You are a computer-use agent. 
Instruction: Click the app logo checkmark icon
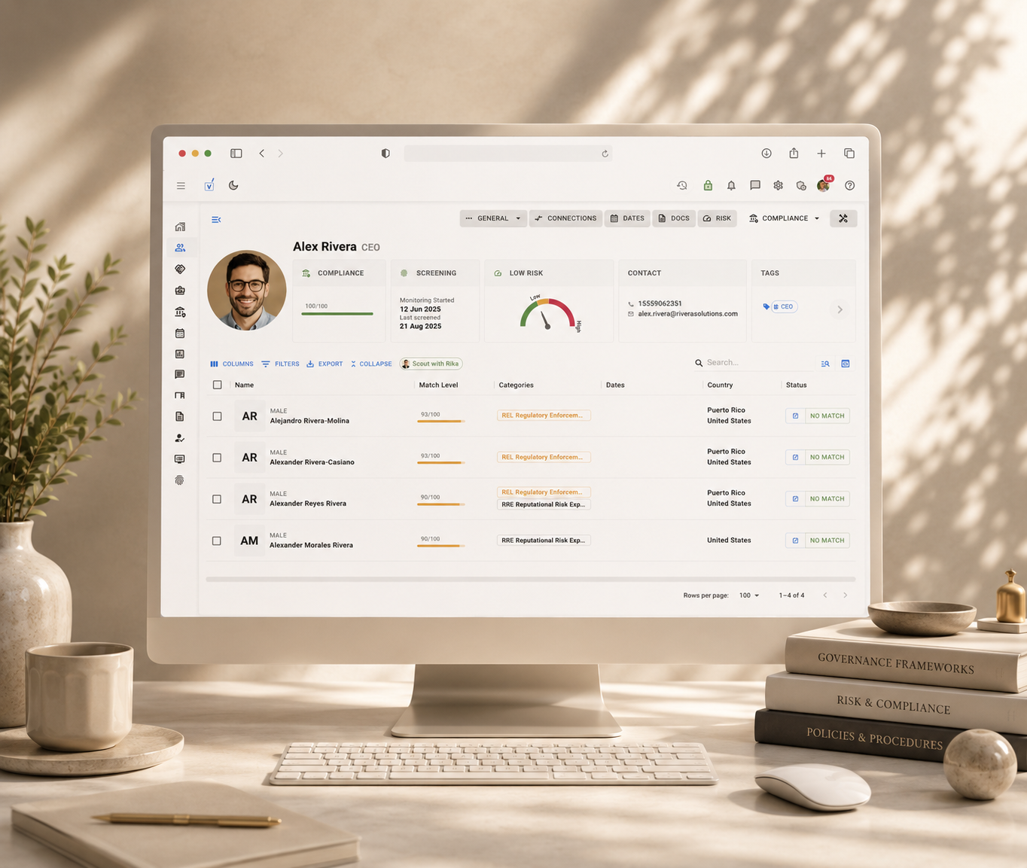click(209, 185)
